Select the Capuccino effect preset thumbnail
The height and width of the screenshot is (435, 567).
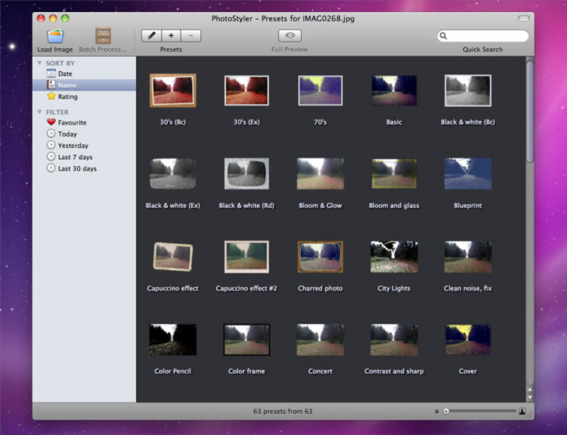pyautogui.click(x=173, y=257)
